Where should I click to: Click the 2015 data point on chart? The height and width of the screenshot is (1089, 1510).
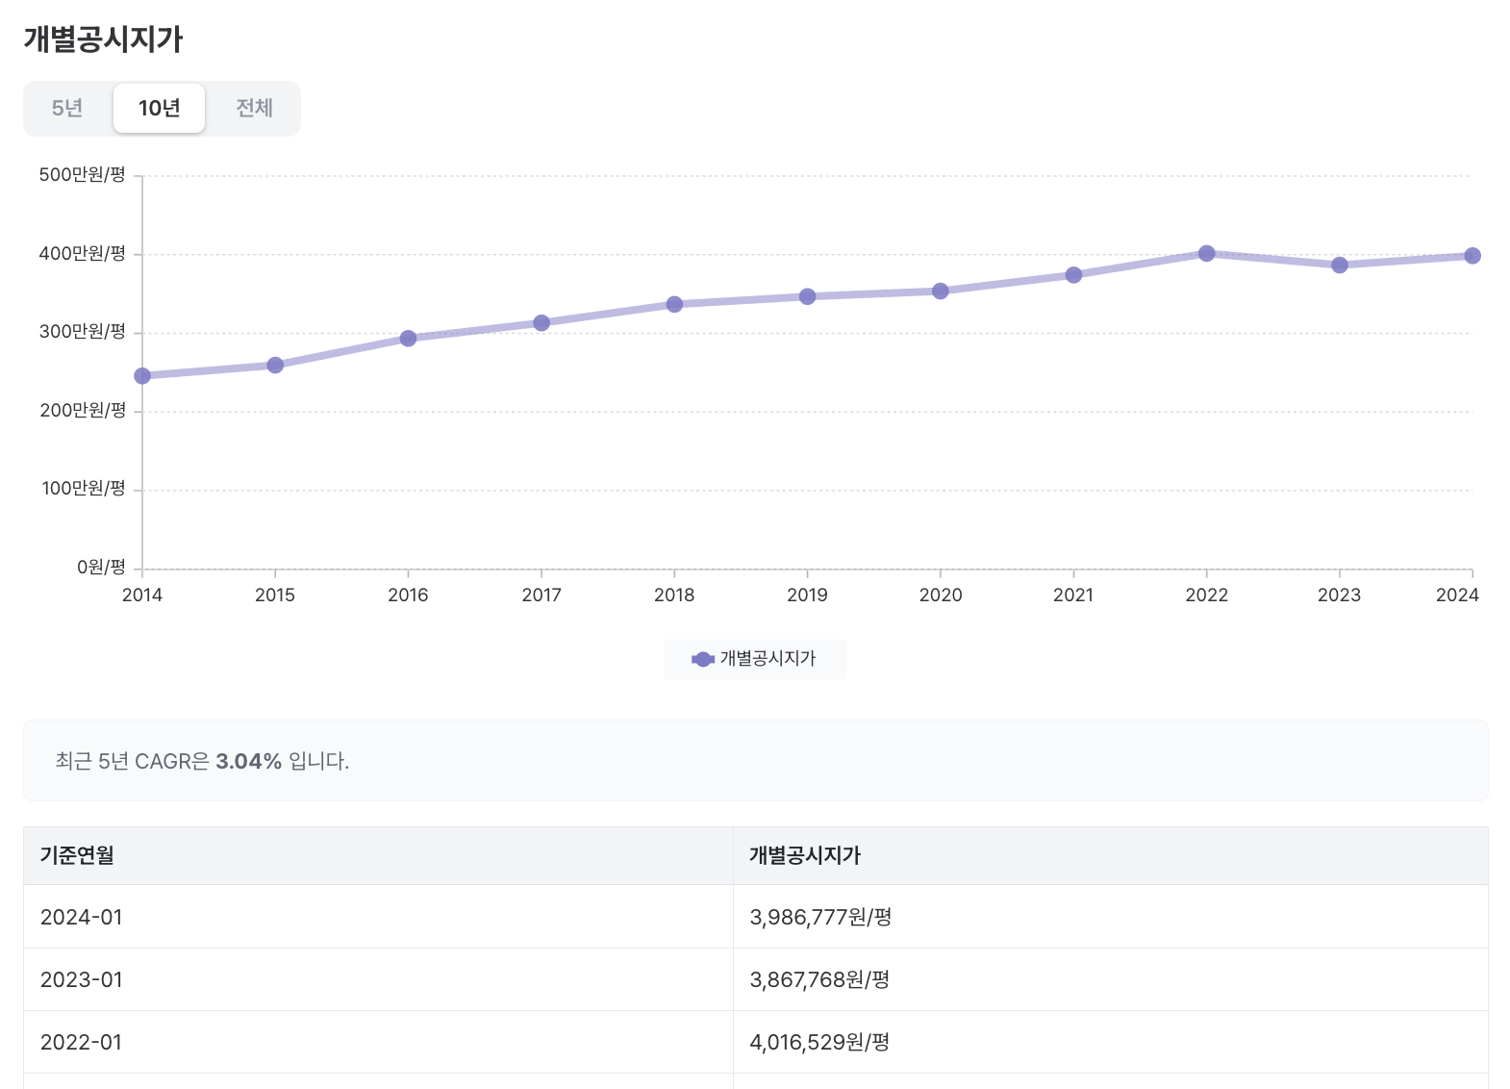tap(275, 366)
